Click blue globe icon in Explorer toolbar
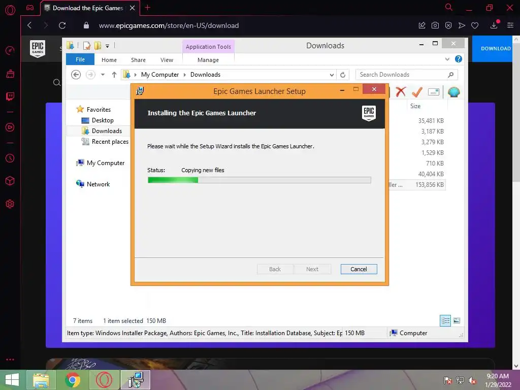Screen dimensions: 520x390 [453, 92]
